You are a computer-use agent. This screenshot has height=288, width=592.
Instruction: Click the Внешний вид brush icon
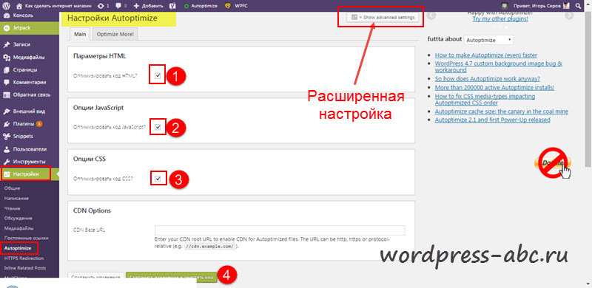tap(6, 112)
